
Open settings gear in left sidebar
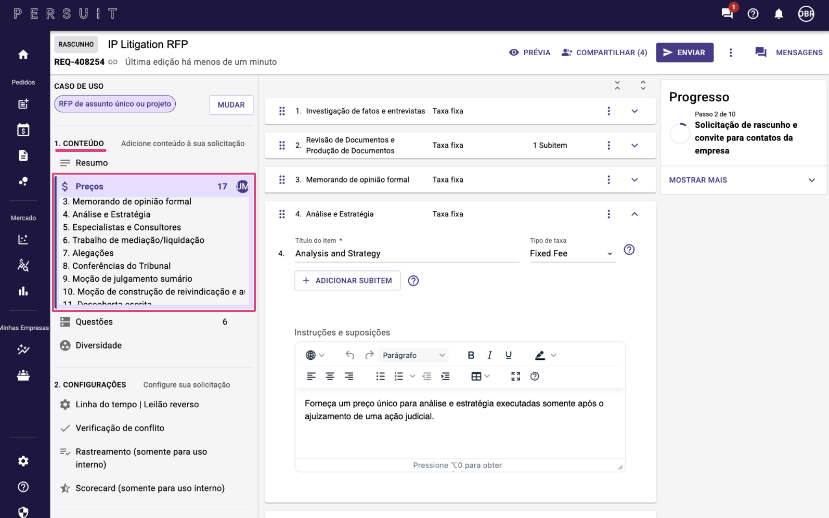[x=23, y=461]
